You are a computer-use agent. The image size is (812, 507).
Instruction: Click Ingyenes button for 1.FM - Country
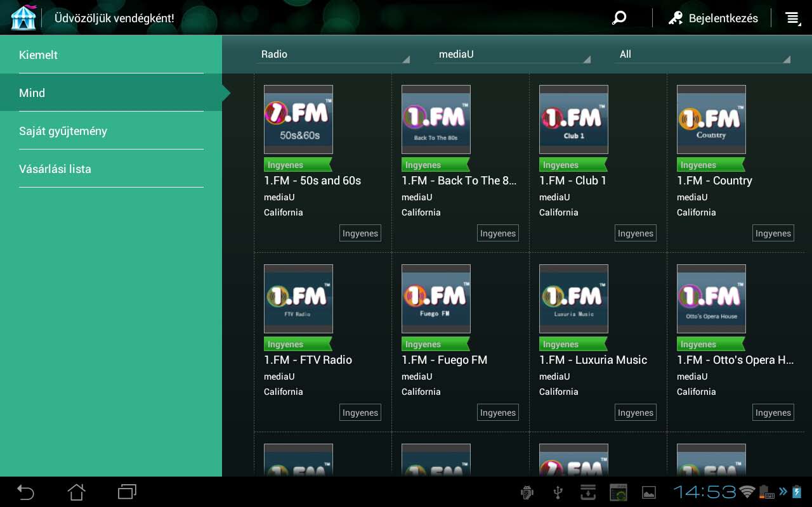[x=773, y=233]
